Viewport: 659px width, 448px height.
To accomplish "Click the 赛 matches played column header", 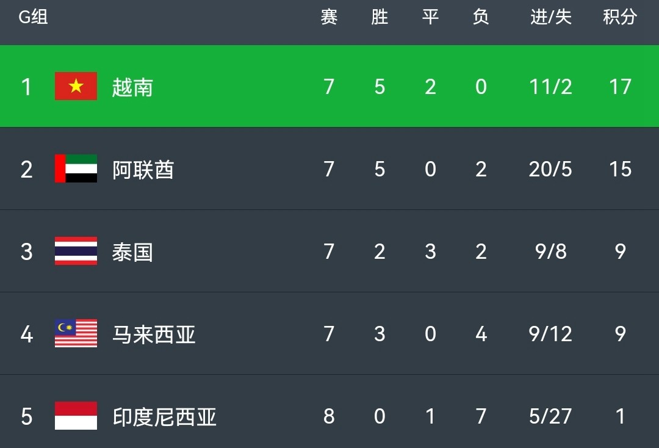I will 329,17.
